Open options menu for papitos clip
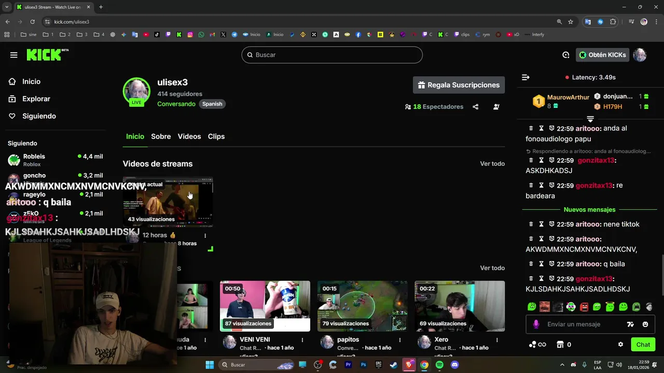The image size is (664, 373). pyautogui.click(x=399, y=340)
